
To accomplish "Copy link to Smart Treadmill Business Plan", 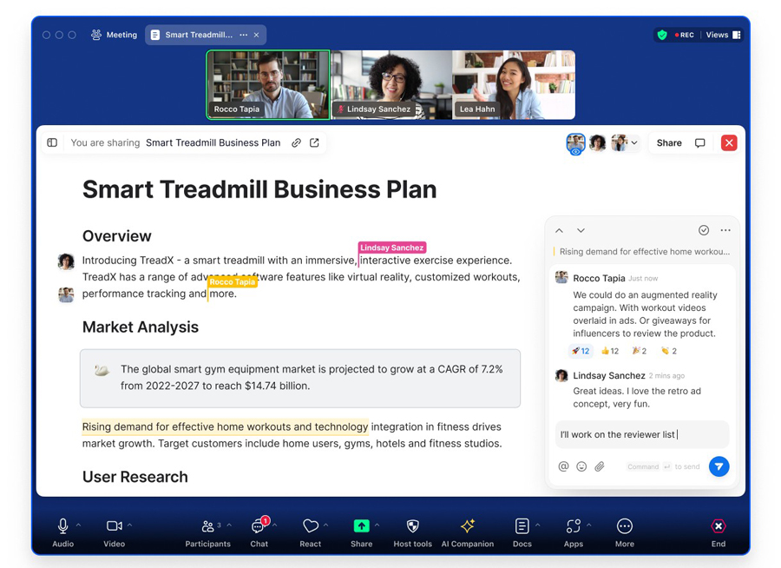I will click(x=297, y=142).
